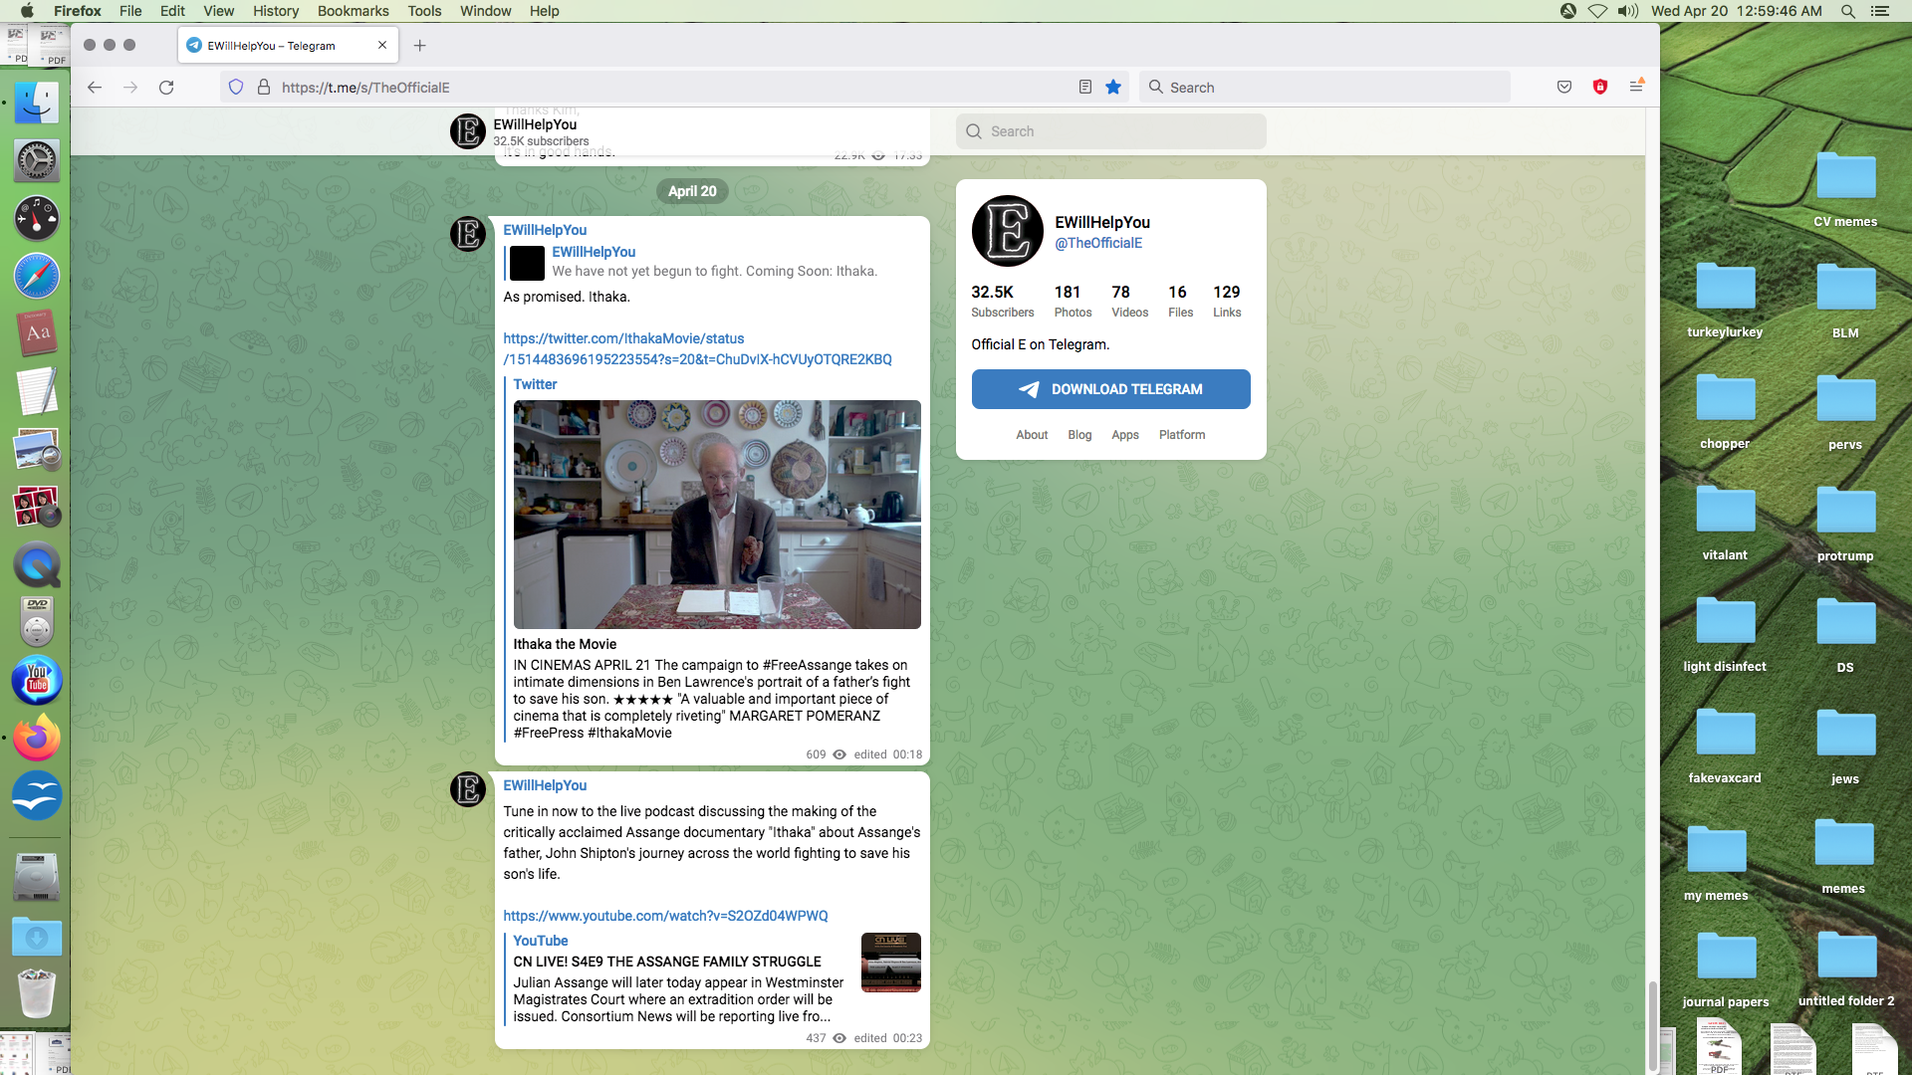Open the Ithaka movie preview image
The height and width of the screenshot is (1075, 1912).
pyautogui.click(x=717, y=515)
